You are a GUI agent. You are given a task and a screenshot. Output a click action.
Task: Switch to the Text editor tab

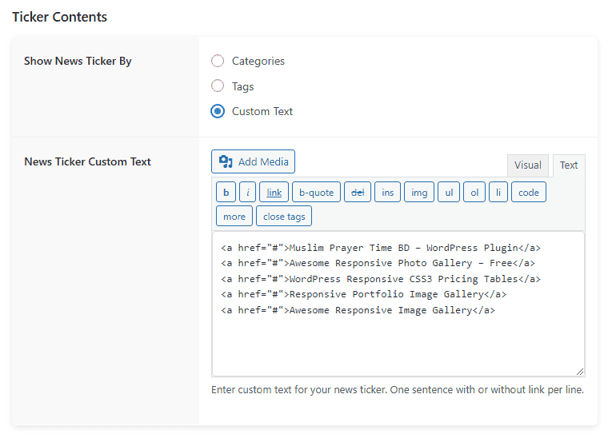click(x=569, y=165)
